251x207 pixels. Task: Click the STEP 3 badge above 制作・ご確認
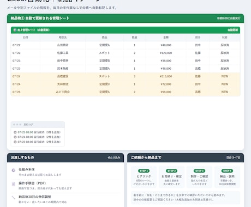(x=199, y=171)
